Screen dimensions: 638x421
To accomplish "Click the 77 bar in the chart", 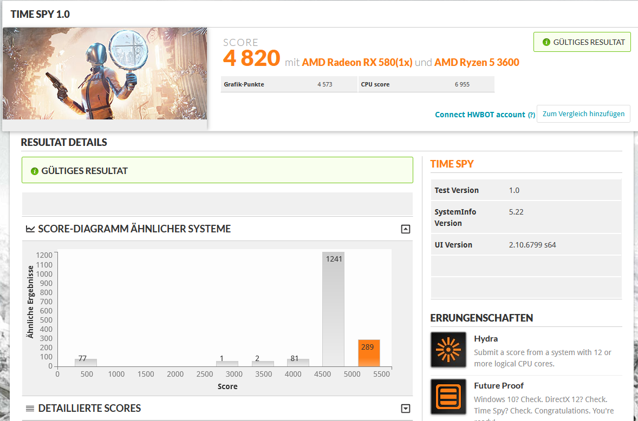I will 86,363.
